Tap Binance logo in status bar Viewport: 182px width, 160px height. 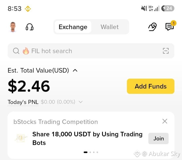(x=28, y=9)
